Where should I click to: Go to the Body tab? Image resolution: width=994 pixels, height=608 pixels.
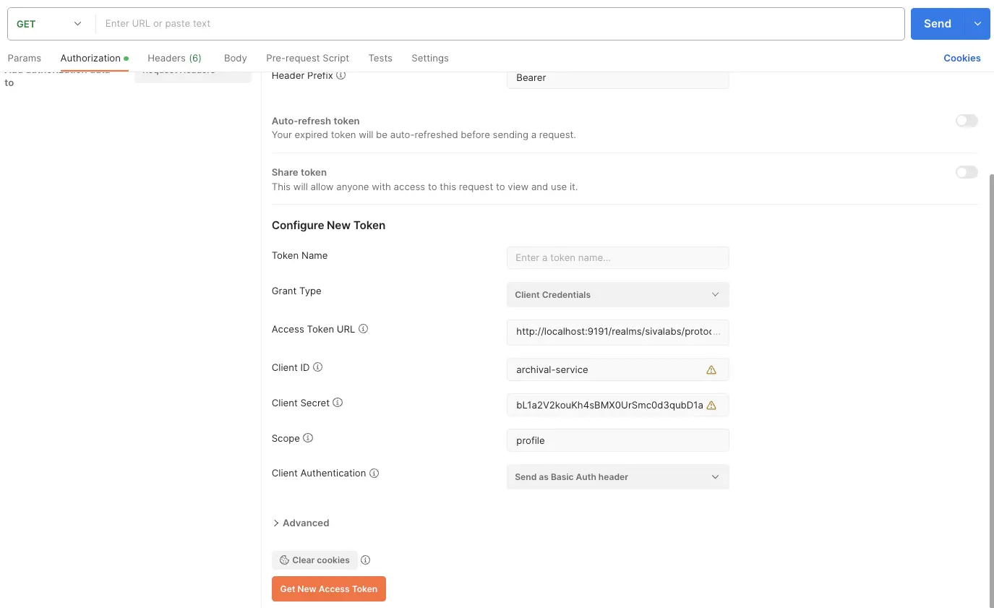[236, 58]
